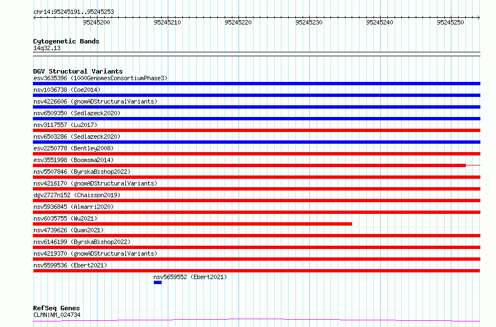496x327 pixels.
Task: Click the esv3635396 (1000GenomesConsortiumPhase3) label
Action: click(100, 78)
